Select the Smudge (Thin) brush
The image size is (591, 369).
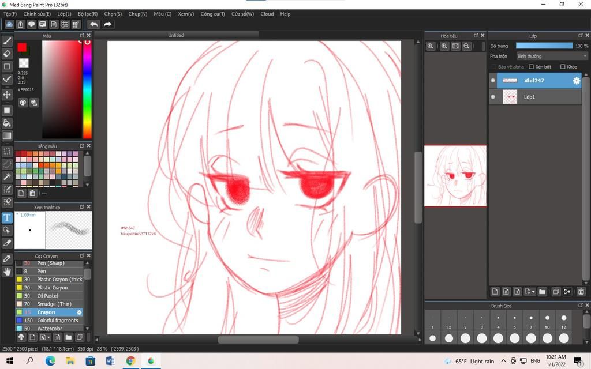point(49,304)
